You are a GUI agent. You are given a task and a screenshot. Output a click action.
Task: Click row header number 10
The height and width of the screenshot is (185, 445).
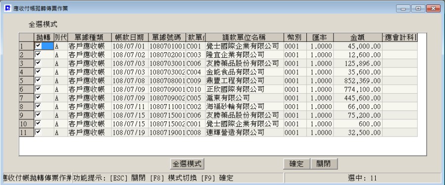[26, 124]
